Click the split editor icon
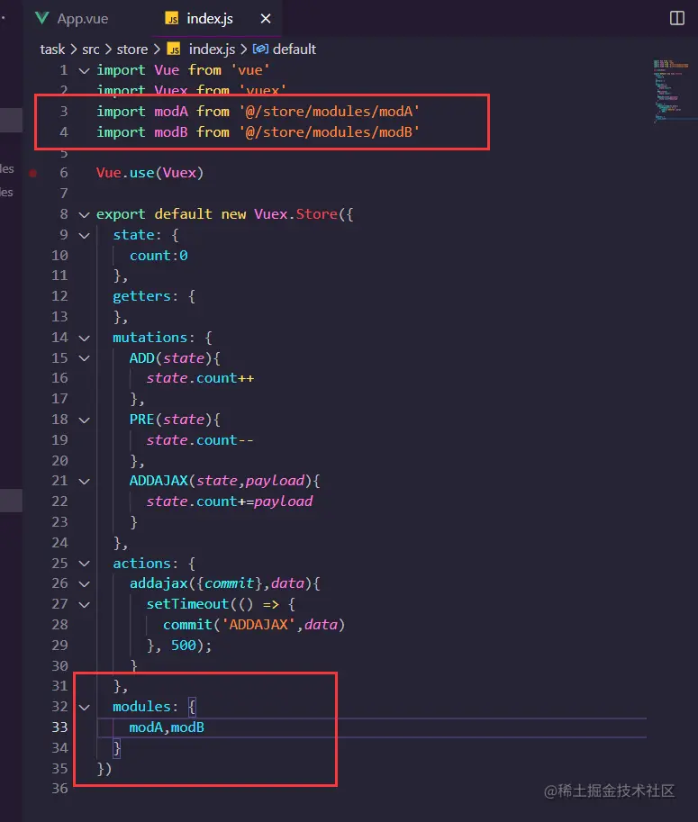 pyautogui.click(x=677, y=18)
